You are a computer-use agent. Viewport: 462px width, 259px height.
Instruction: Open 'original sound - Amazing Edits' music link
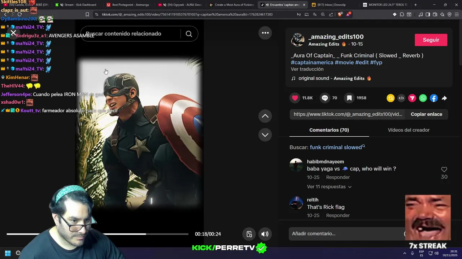(x=331, y=78)
